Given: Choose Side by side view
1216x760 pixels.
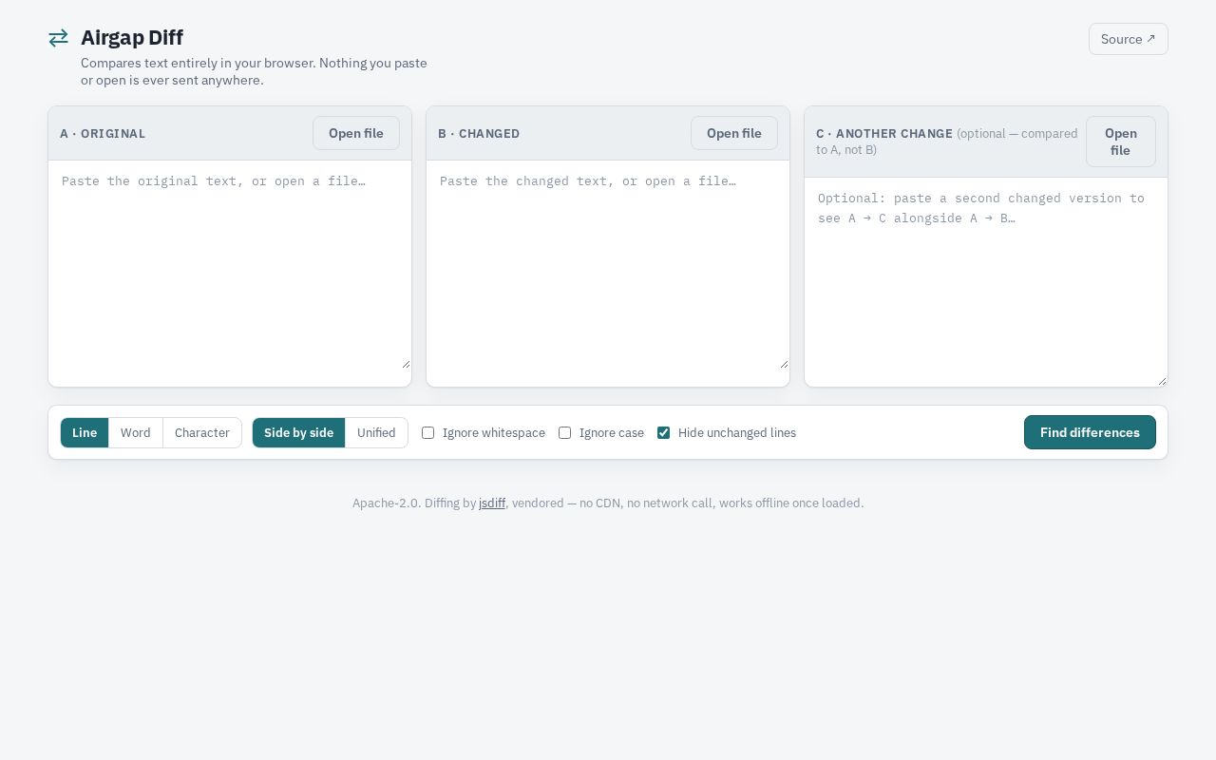Looking at the screenshot, I should click(299, 432).
